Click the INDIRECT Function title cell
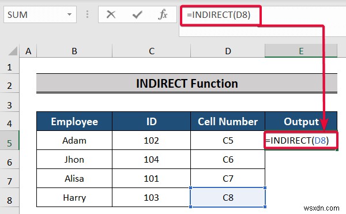Image resolution: width=346 pixels, height=214 pixels. 187,83
